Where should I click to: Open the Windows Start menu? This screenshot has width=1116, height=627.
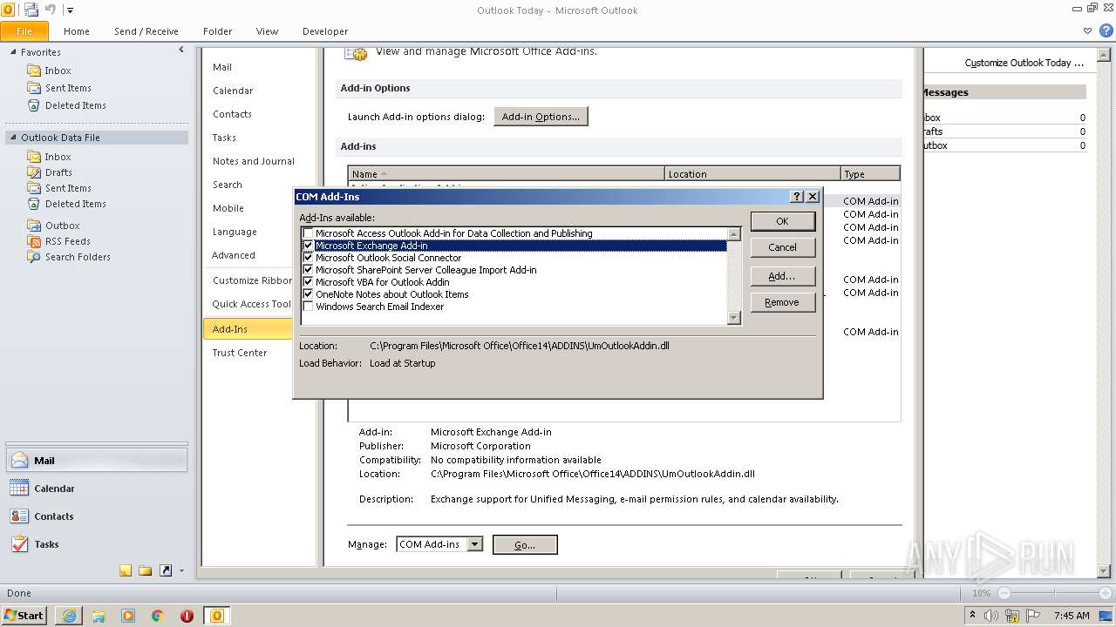tap(24, 616)
